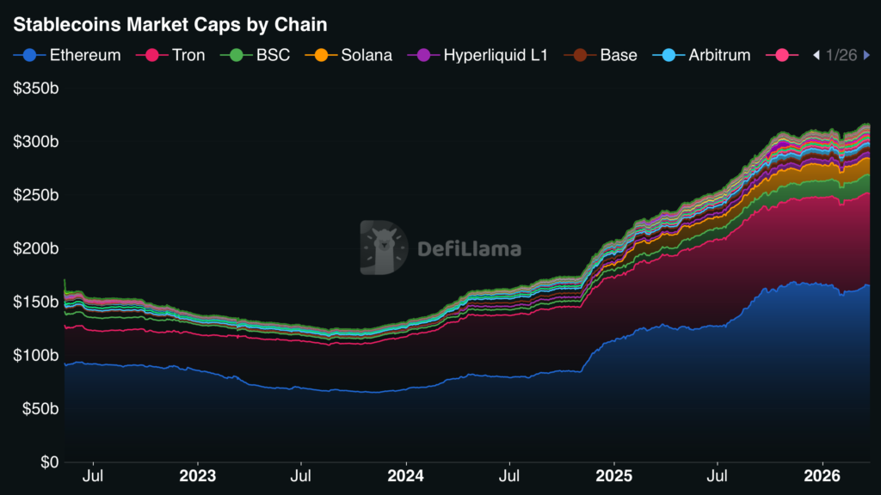The width and height of the screenshot is (881, 495).
Task: Click the light-blue Arbitrum legend marker
Action: (x=668, y=55)
